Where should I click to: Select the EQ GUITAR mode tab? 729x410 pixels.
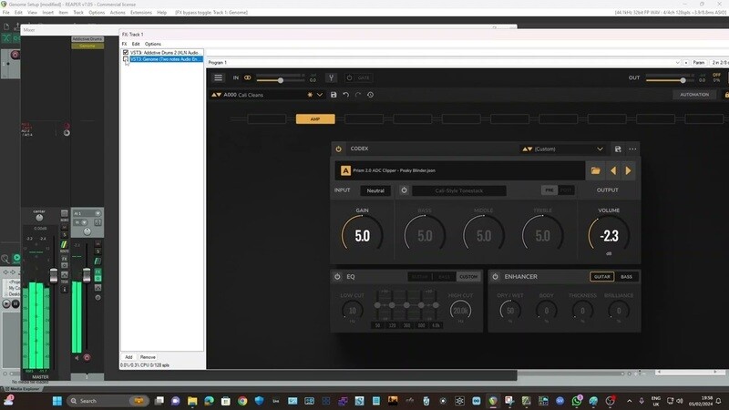pos(419,277)
